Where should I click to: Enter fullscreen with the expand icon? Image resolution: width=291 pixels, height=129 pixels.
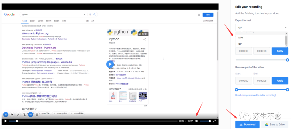tap(214, 121)
